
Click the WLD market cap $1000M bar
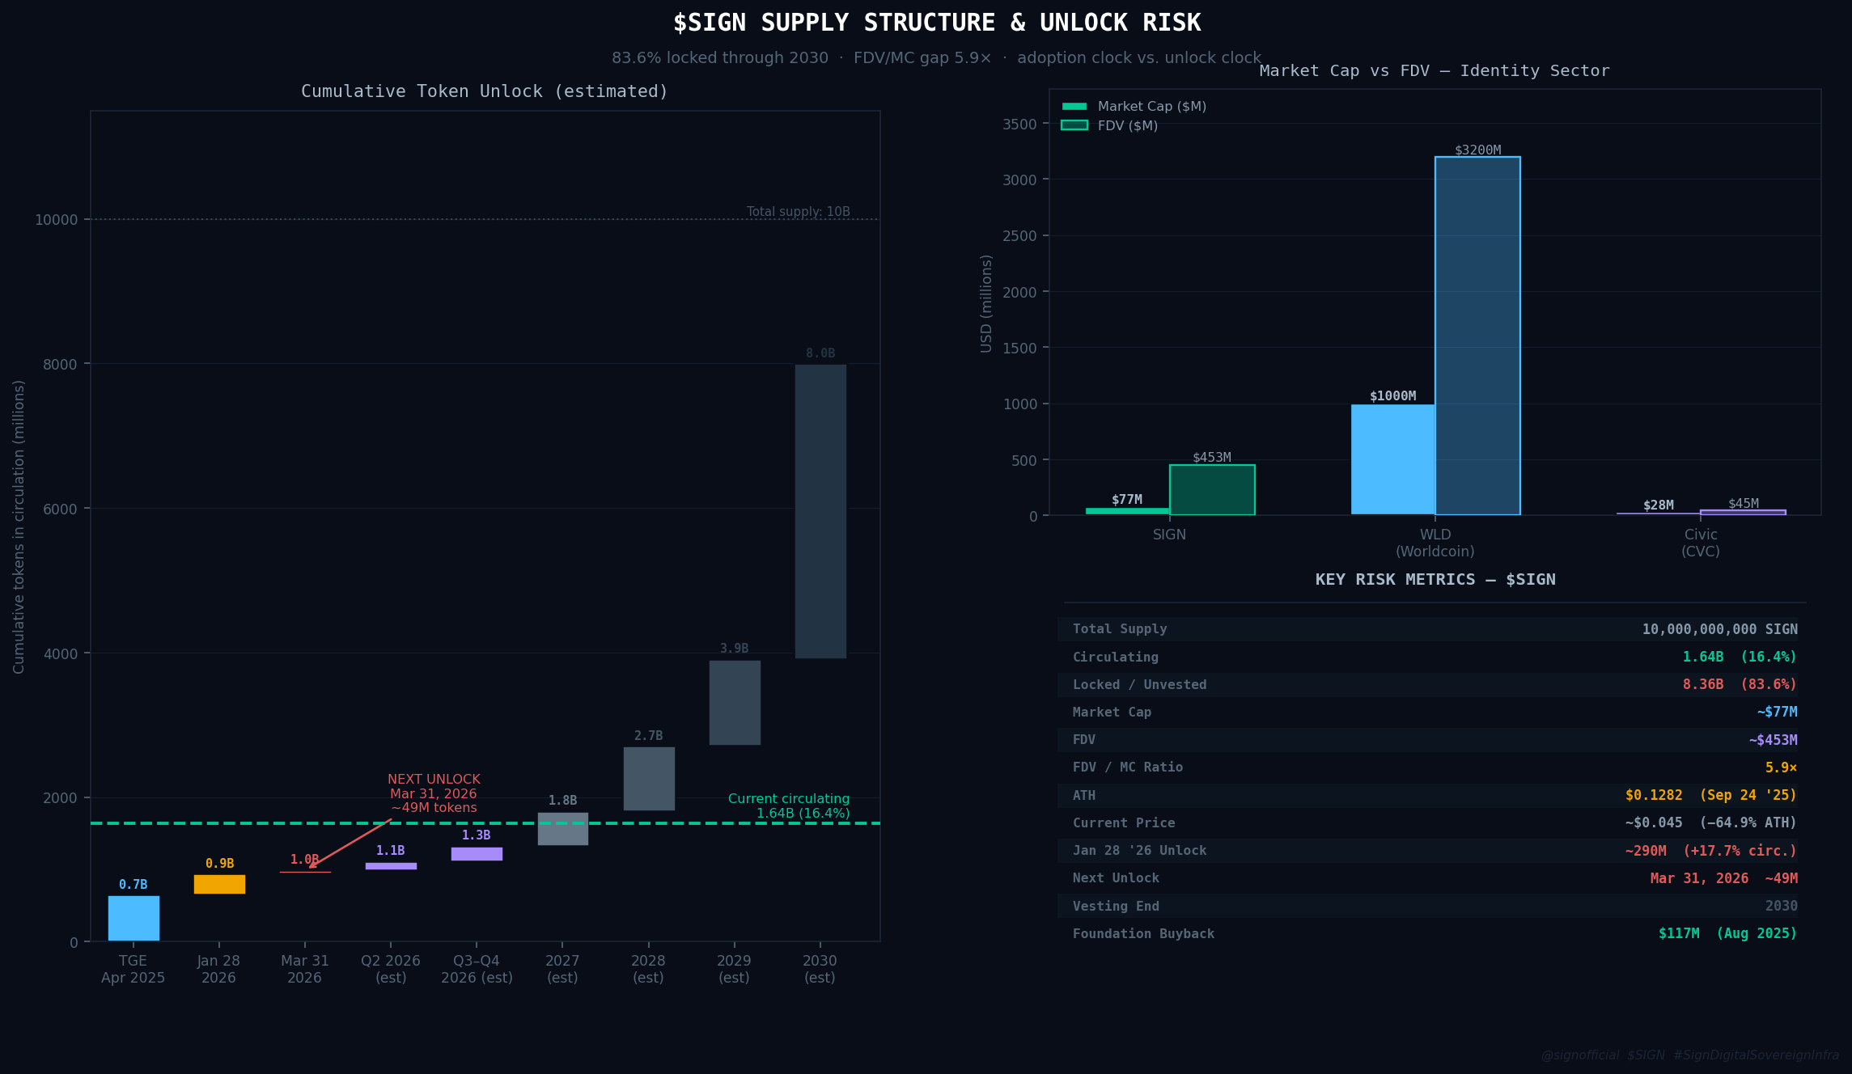point(1392,459)
